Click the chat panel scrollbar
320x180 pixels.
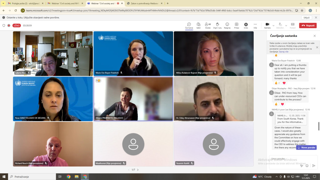318,126
